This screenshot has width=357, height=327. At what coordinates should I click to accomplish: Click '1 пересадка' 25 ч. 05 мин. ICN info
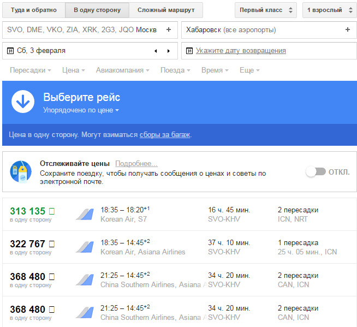(307, 247)
